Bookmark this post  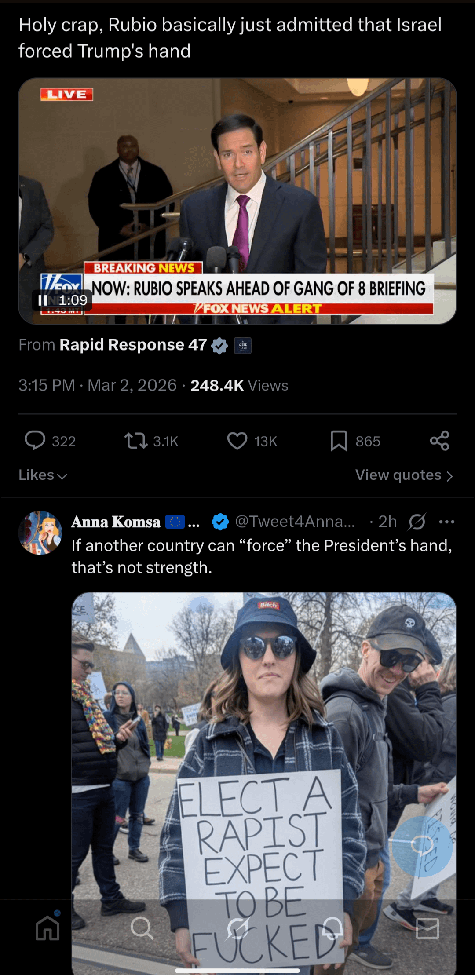click(339, 441)
